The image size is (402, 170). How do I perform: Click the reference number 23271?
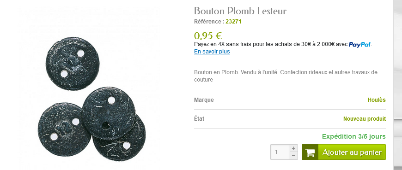(x=233, y=22)
